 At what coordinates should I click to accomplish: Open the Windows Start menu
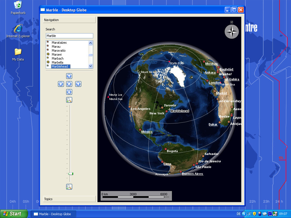pyautogui.click(x=14, y=214)
